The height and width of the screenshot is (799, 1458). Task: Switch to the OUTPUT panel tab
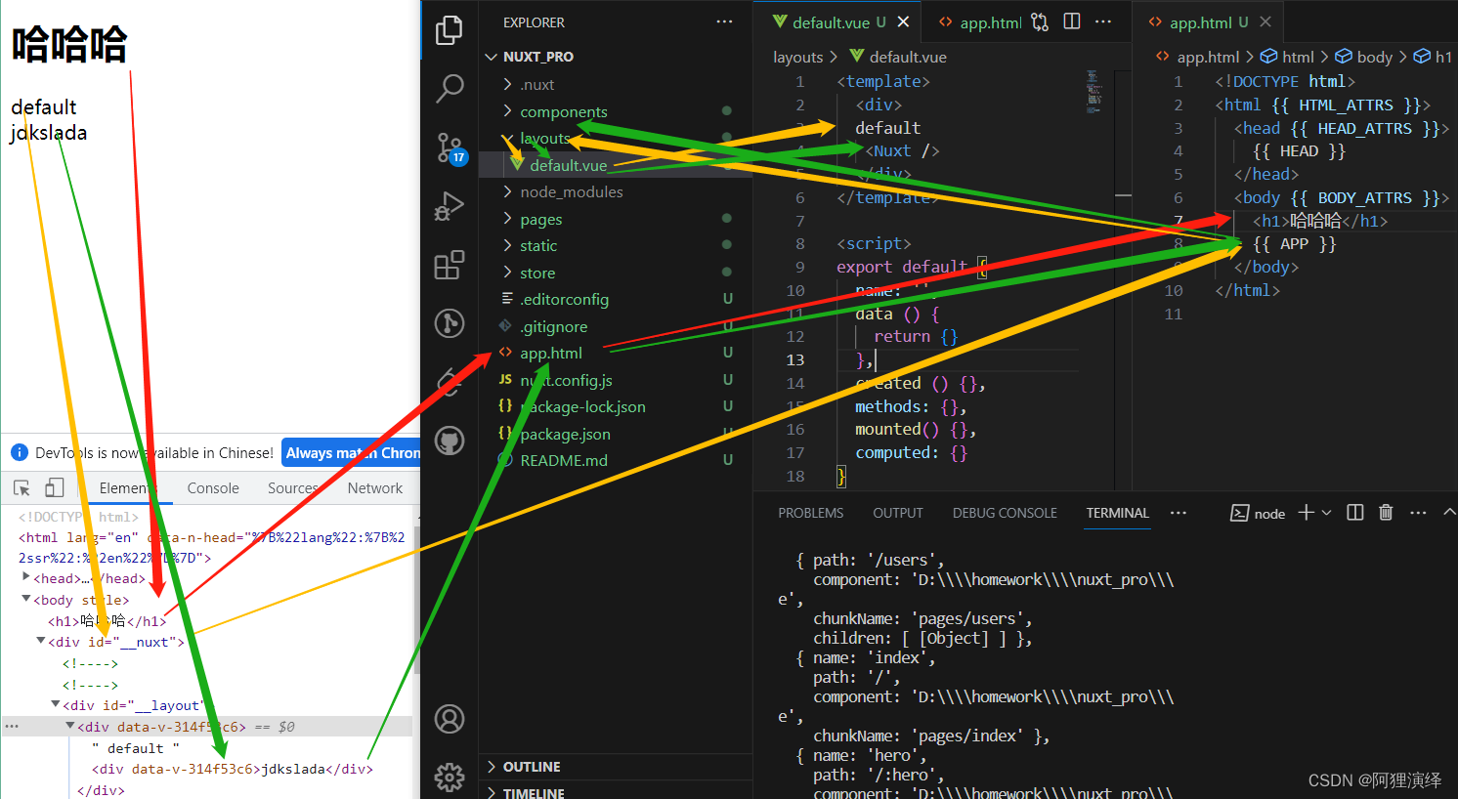[x=897, y=513]
